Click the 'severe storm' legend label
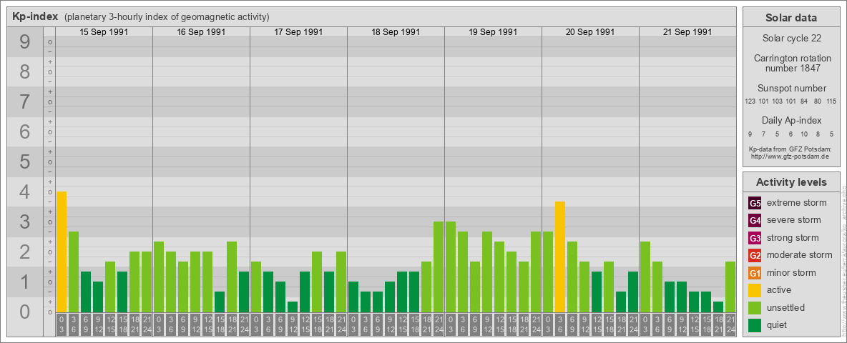The width and height of the screenshot is (847, 343). coord(794,220)
